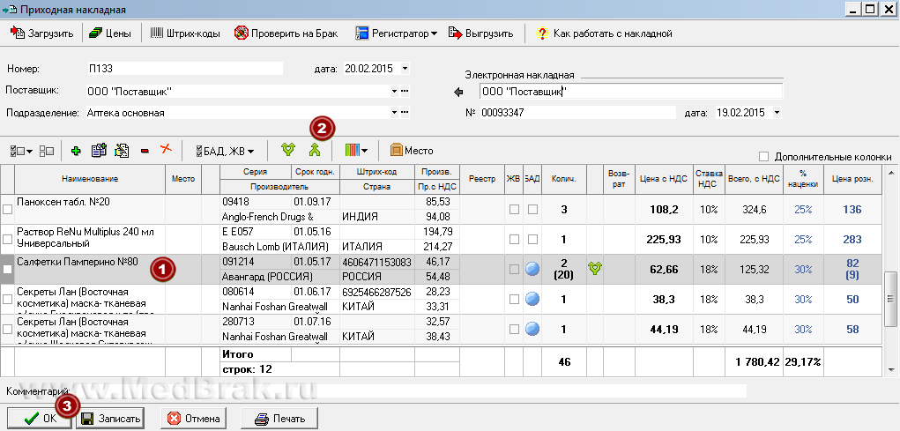Click the Загрузить toolbar button

click(x=42, y=33)
